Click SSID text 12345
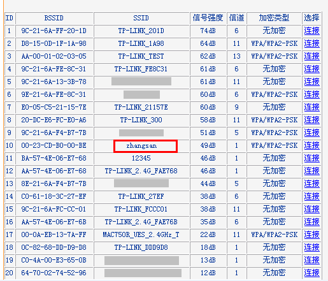The image size is (328, 281). pyautogui.click(x=141, y=158)
